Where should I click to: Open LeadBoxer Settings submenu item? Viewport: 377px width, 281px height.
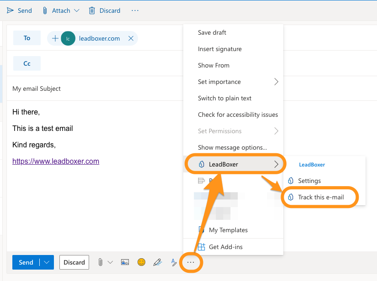(x=309, y=181)
